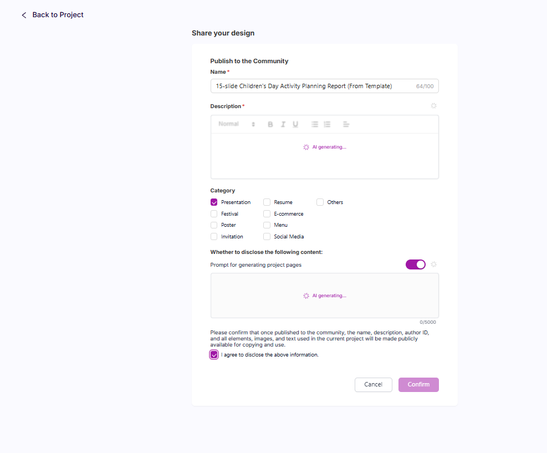This screenshot has width=547, height=453.
Task: Turn off the prompt disclosure toggle
Action: (416, 264)
